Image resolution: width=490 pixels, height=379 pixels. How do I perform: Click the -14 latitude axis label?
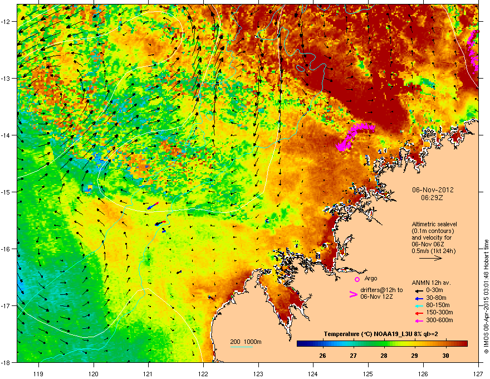pos(6,135)
